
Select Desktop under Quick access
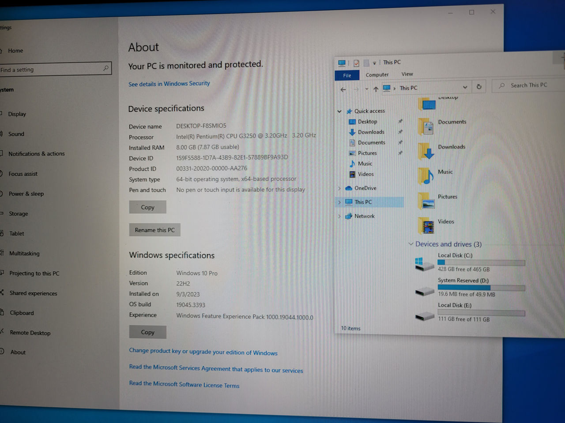(367, 122)
